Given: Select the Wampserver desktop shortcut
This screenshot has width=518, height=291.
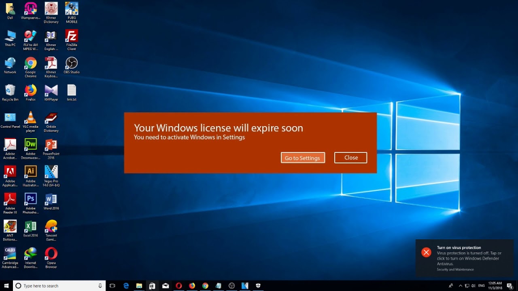Looking at the screenshot, I should pos(30,11).
